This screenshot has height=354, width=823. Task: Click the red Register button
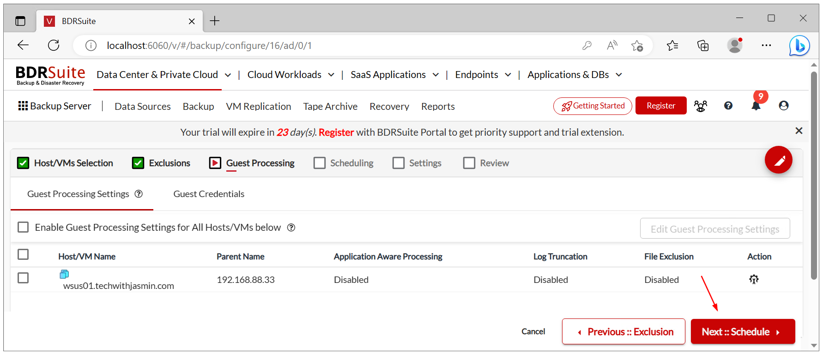661,106
